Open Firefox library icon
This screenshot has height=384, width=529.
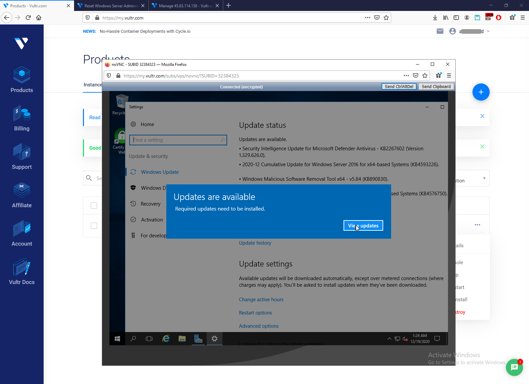pyautogui.click(x=446, y=18)
